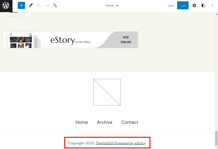Open the List View icon

point(55,5)
